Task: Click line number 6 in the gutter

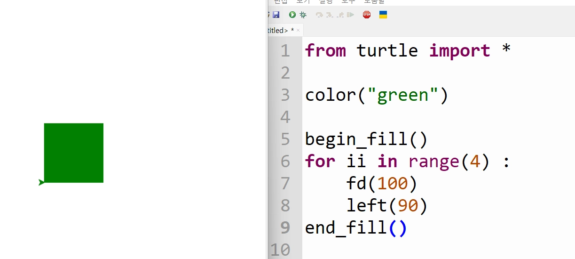Action: 285,162
